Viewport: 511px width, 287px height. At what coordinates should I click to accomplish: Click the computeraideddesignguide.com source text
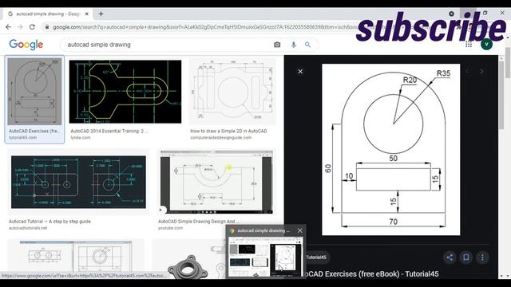[221, 138]
